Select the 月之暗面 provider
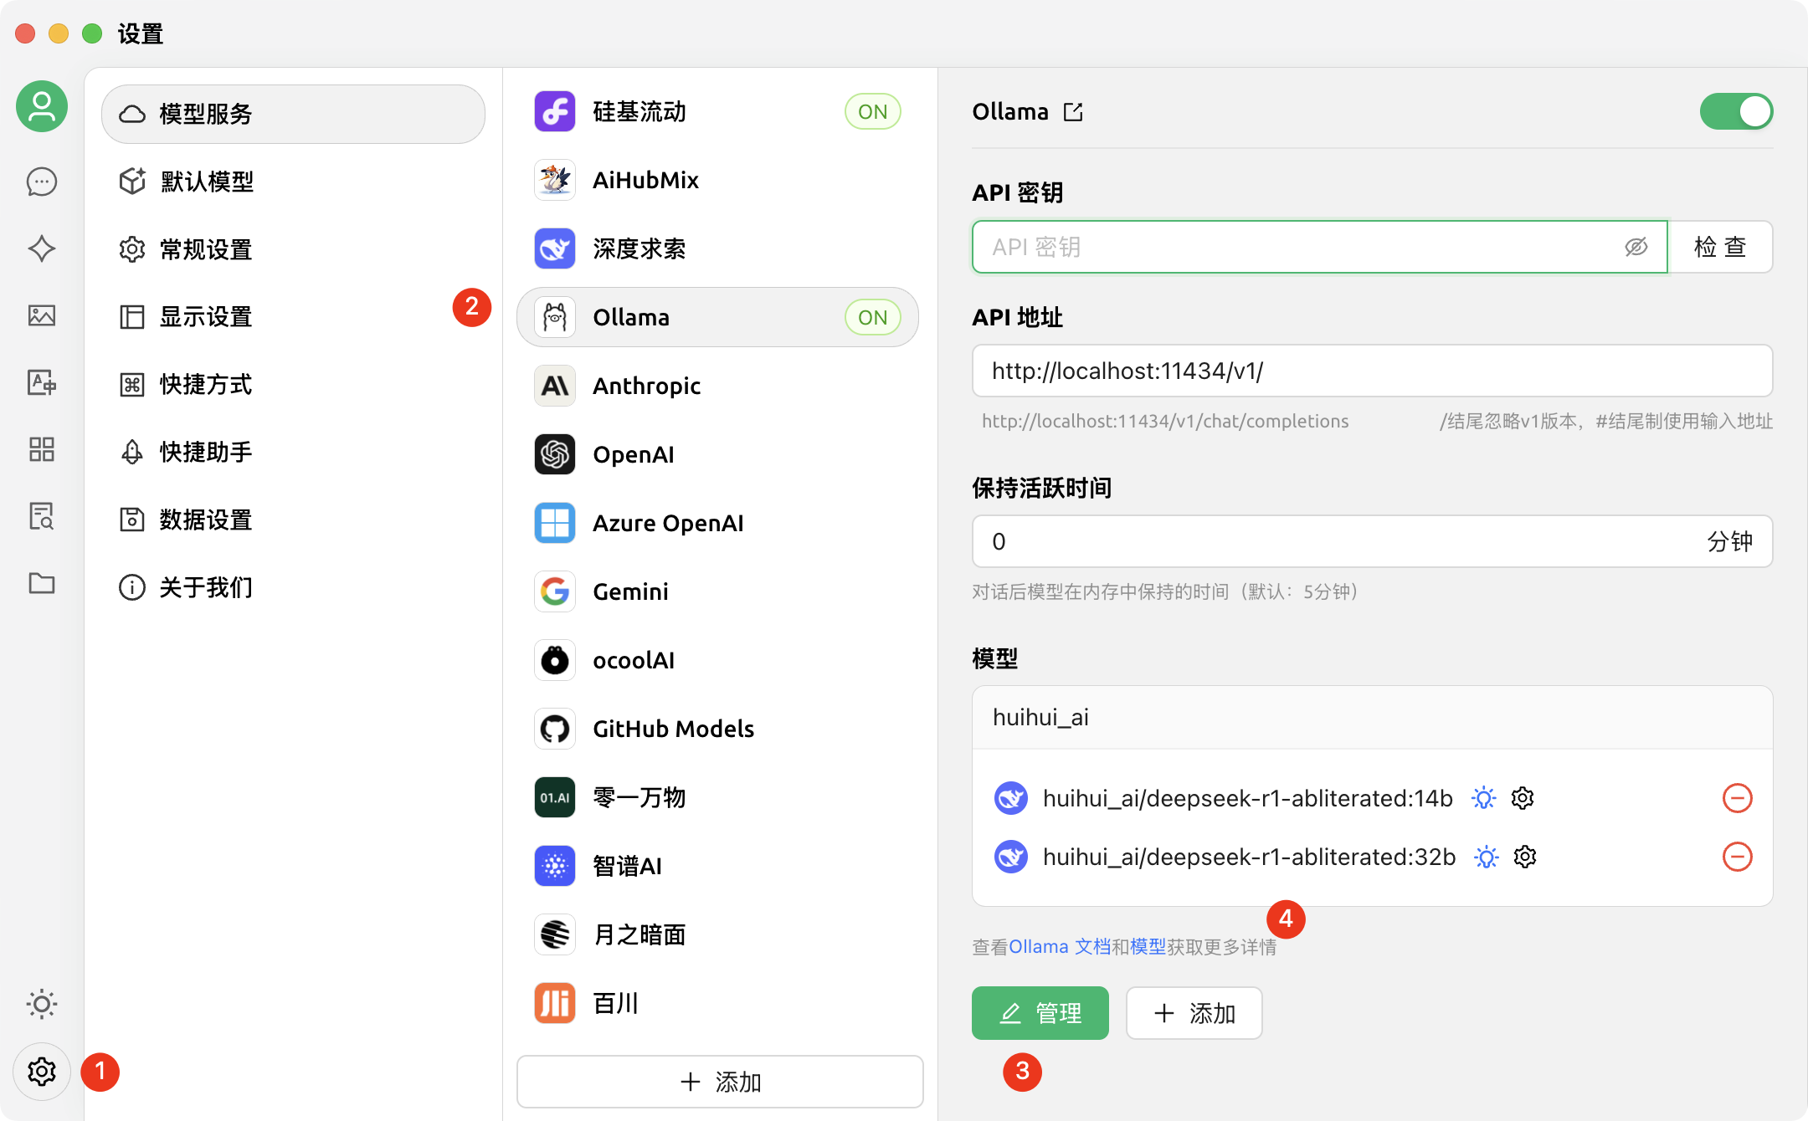 (717, 934)
